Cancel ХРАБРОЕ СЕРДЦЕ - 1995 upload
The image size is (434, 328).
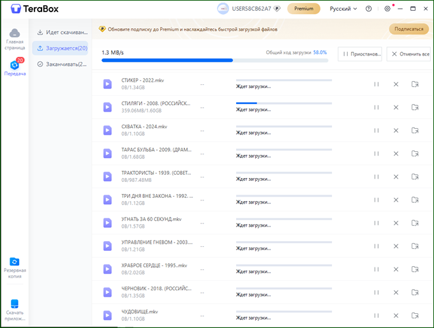coord(396,269)
